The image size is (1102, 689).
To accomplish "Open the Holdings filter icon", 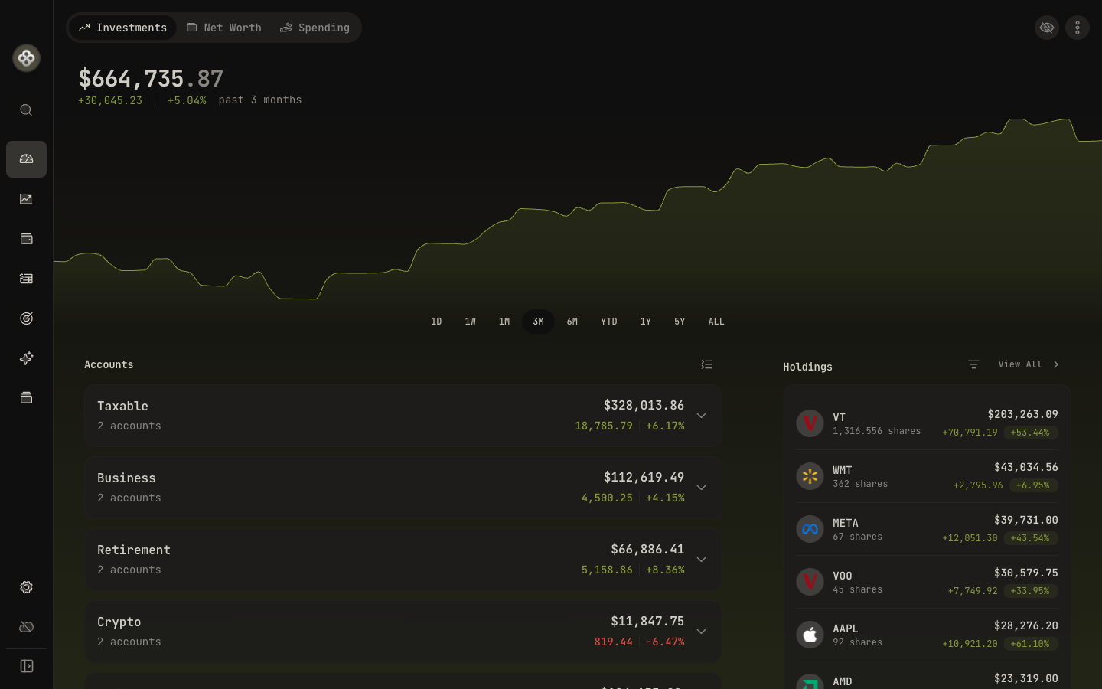I will click(x=973, y=364).
